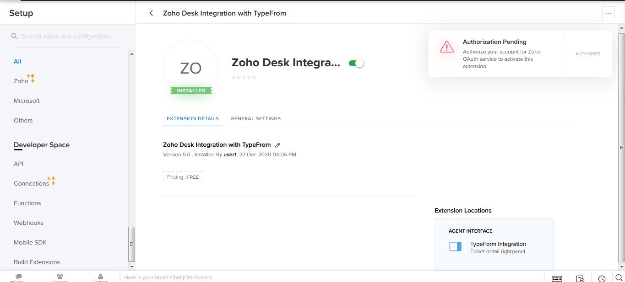The width and height of the screenshot is (625, 282).
Task: Switch to General Settings tab
Action: (x=255, y=118)
